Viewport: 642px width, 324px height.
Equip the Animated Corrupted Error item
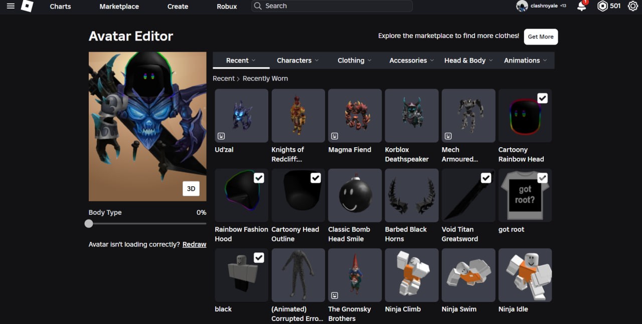tap(298, 275)
